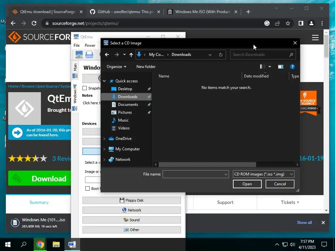Viewport: 335px width, 251px height.
Task: Click QtEmu toolbar virtual machine monitor icon
Action: point(79,55)
